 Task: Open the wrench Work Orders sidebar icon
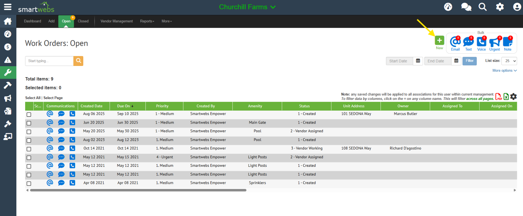click(x=8, y=73)
